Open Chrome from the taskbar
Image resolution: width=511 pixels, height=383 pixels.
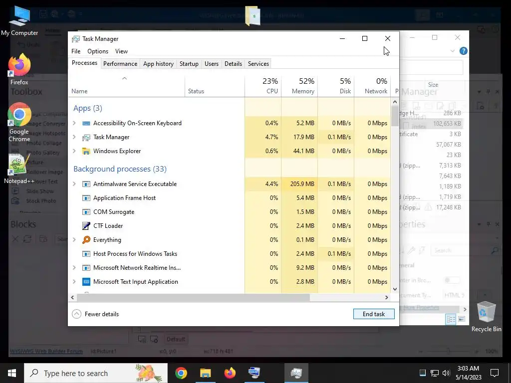click(181, 373)
